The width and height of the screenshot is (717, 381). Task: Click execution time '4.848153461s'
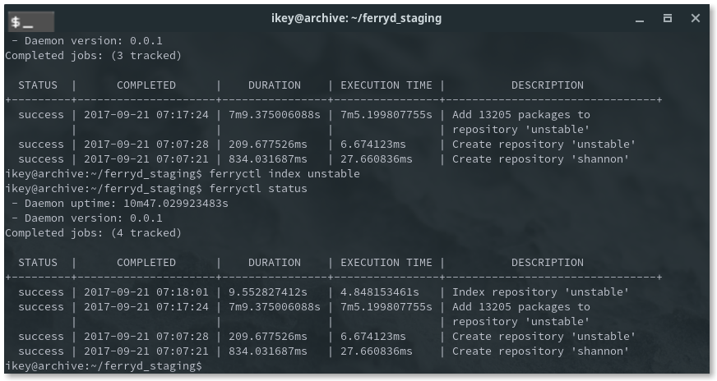click(x=380, y=292)
